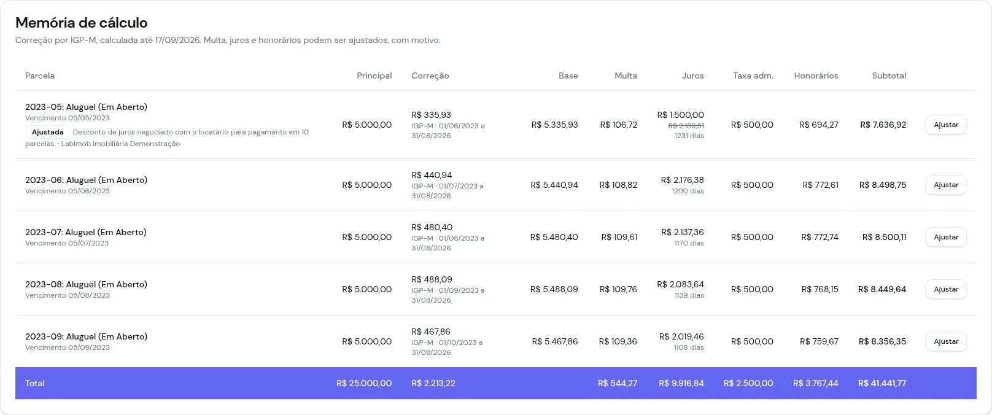This screenshot has width=992, height=415.
Task: Click Ajustar for the 2023-09 Aluguel row
Action: [946, 341]
